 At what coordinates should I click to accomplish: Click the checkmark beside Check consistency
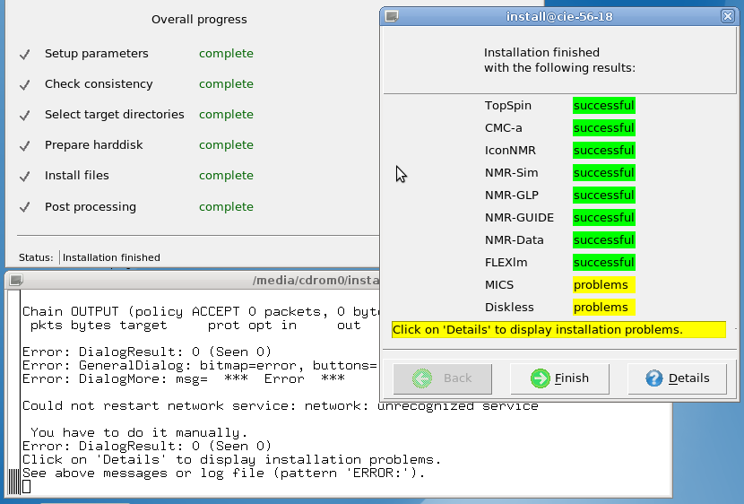point(25,85)
